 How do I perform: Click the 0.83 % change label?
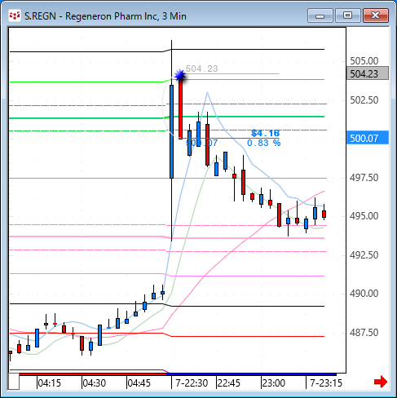pyautogui.click(x=263, y=143)
